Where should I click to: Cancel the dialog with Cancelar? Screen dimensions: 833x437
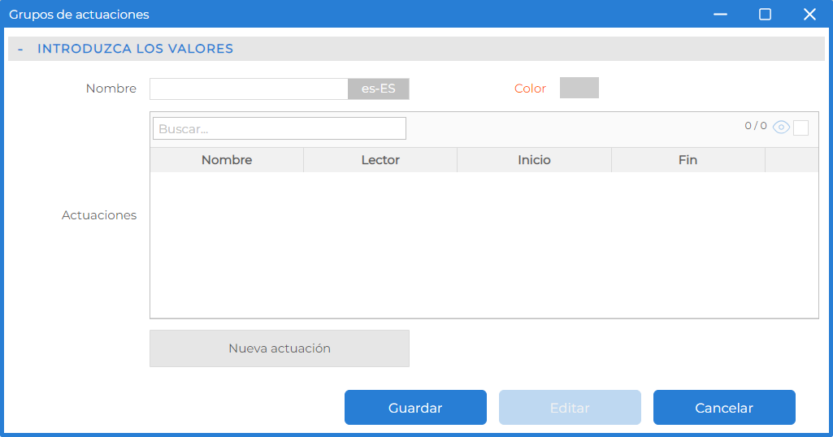724,407
